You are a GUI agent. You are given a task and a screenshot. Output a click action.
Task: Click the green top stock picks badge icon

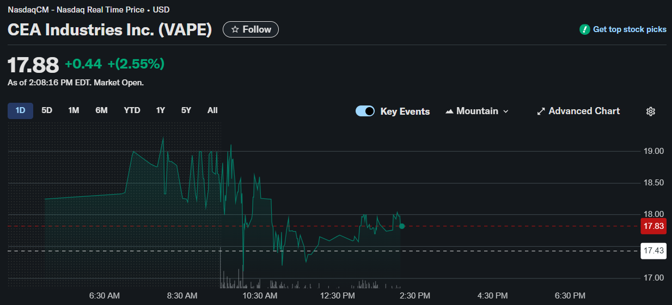point(584,29)
